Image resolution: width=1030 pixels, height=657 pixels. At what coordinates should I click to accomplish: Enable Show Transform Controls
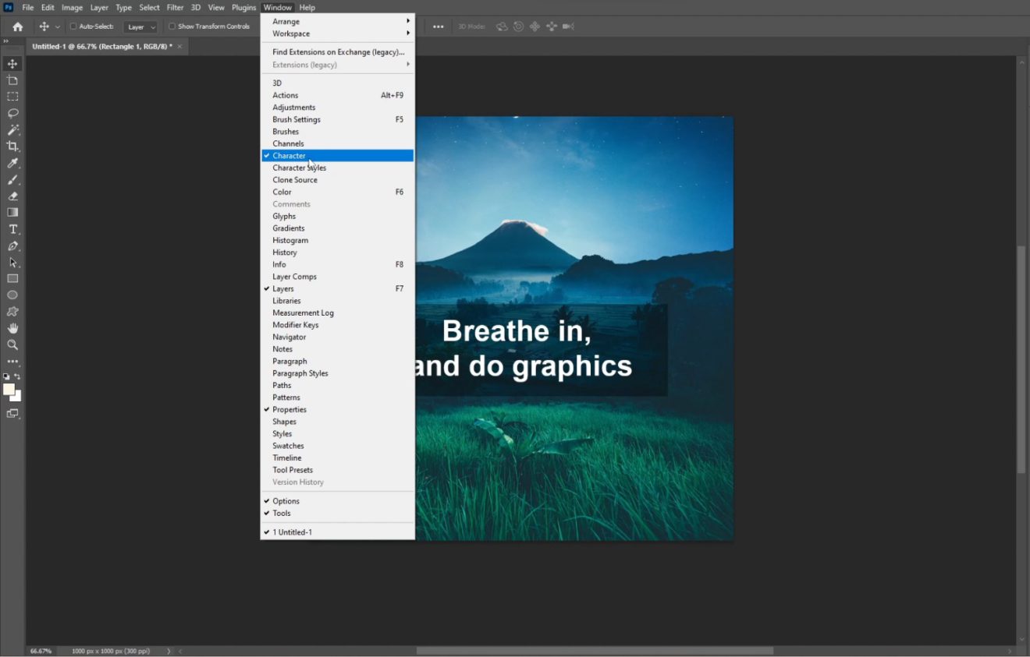pyautogui.click(x=172, y=26)
